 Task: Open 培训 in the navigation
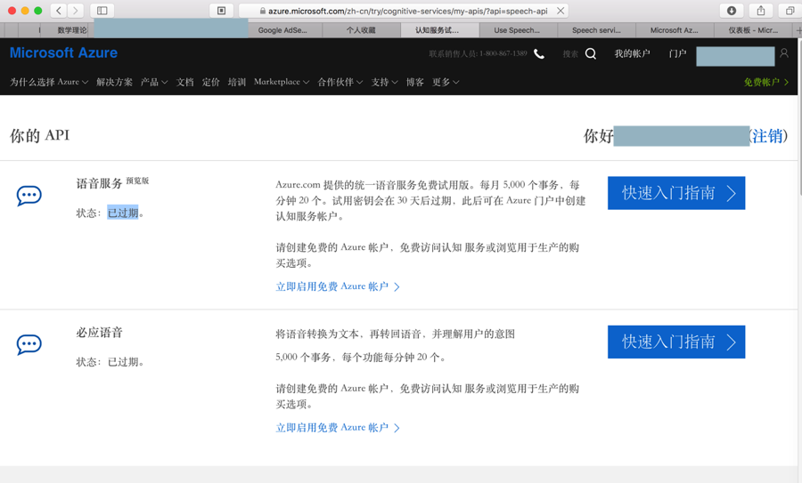pyautogui.click(x=237, y=82)
